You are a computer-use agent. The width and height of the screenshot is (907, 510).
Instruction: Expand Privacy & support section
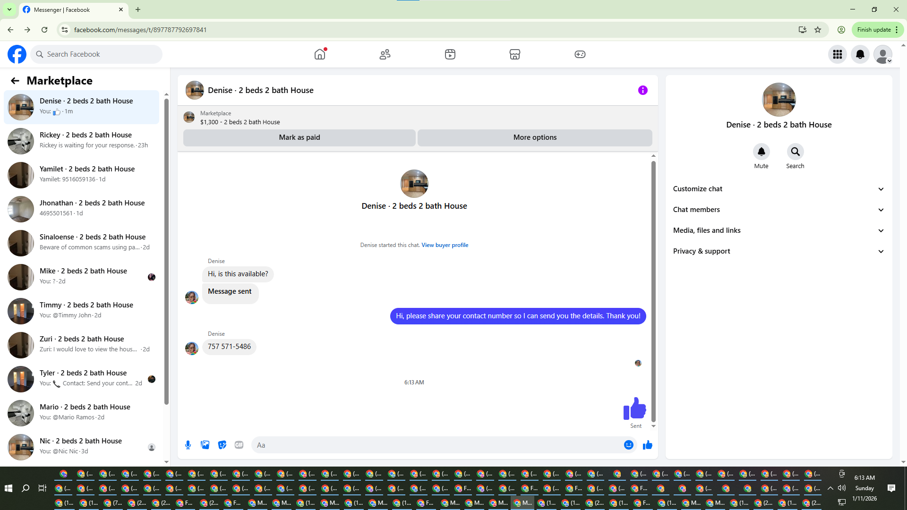click(779, 251)
